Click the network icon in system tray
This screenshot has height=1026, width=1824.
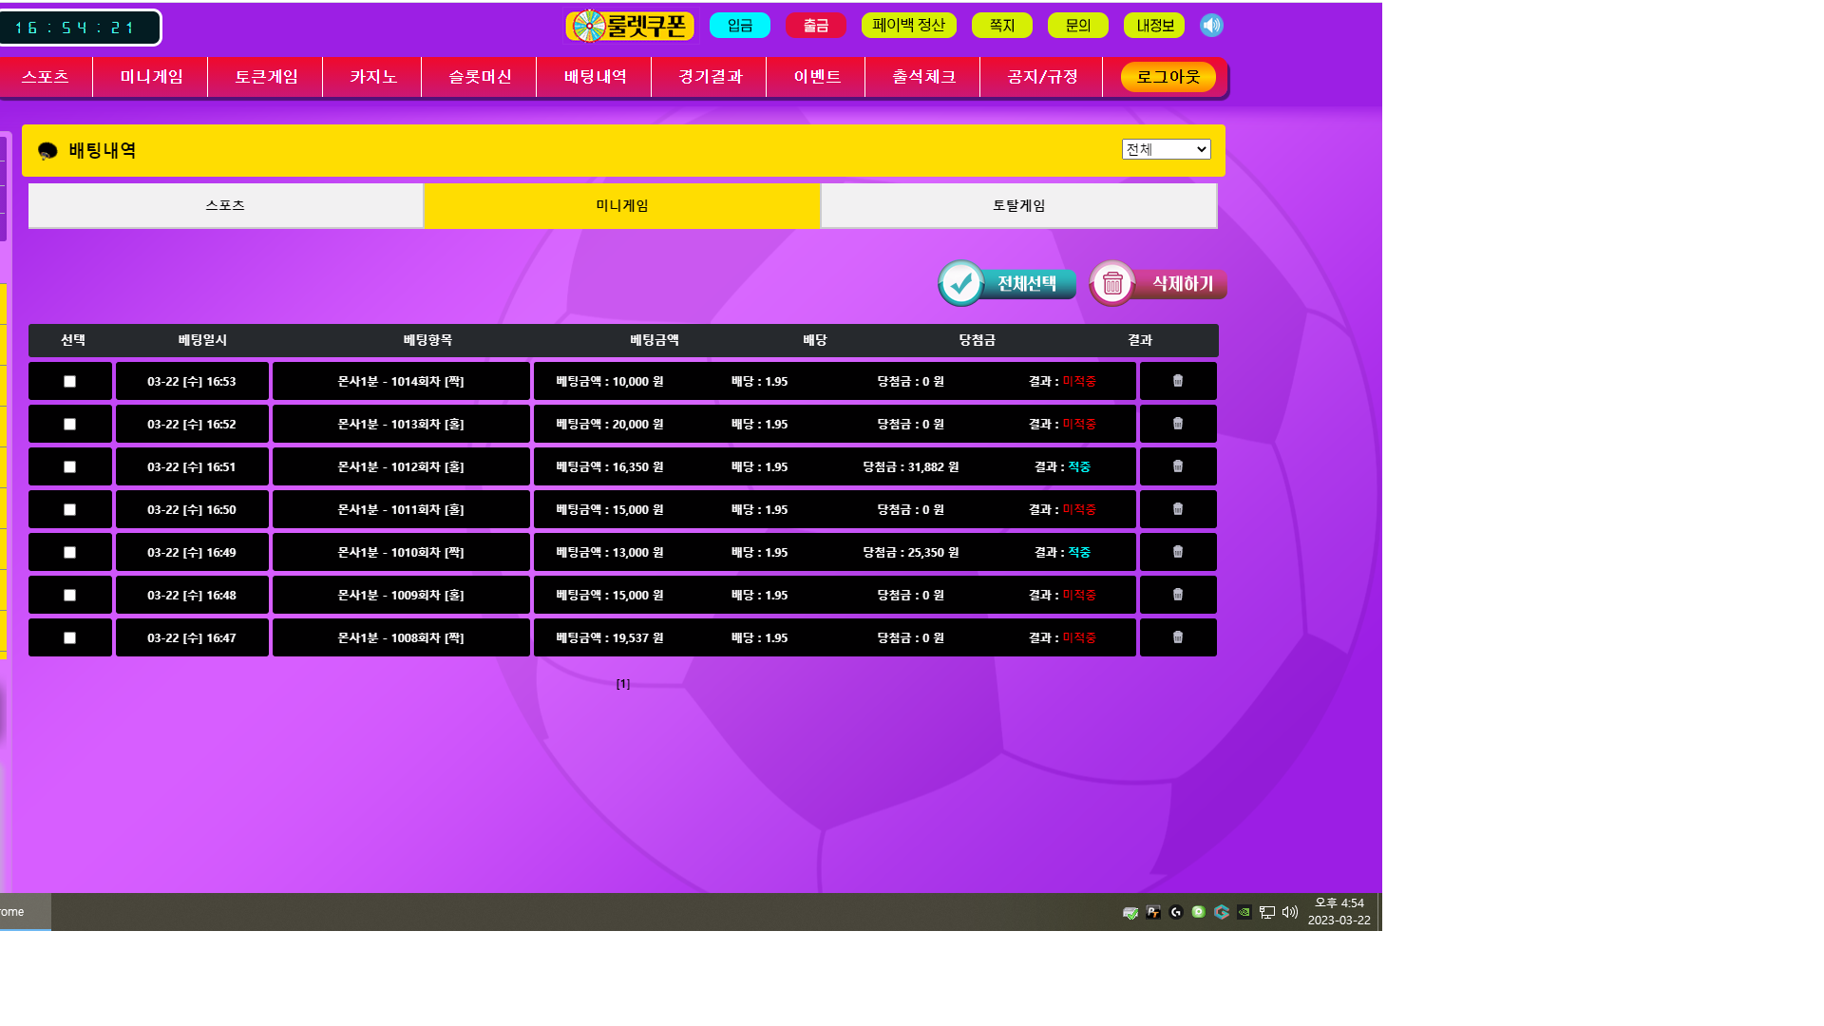[x=1266, y=912]
